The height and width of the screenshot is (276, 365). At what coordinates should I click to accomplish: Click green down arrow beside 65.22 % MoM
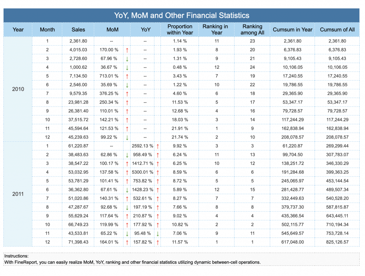tap(127, 234)
